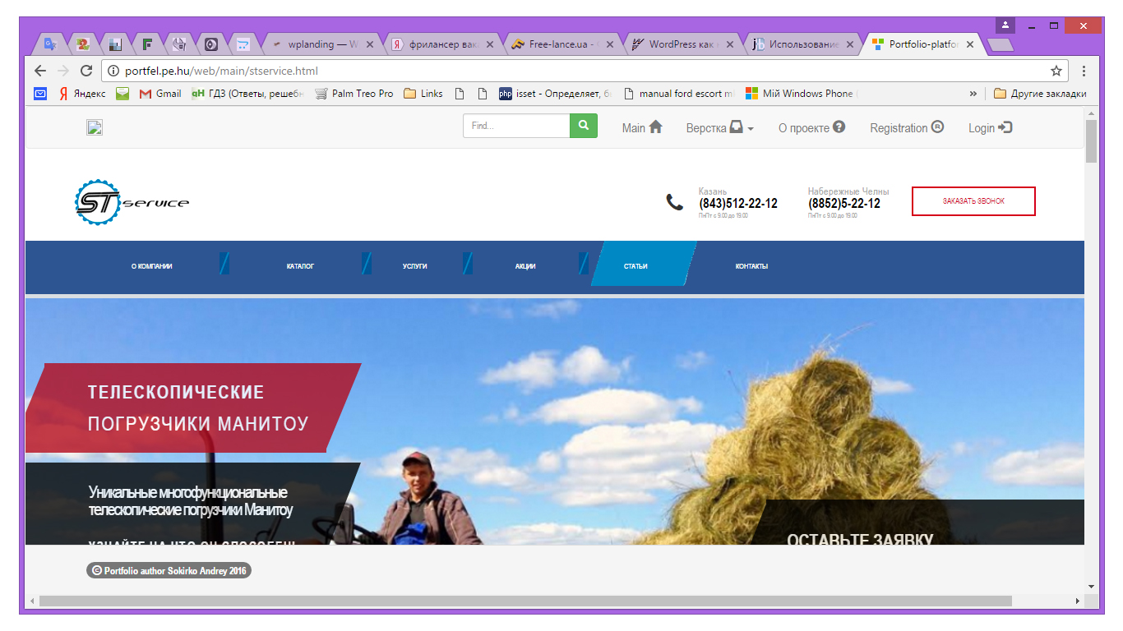Click the browser forward arrow
The image size is (1123, 631).
(63, 71)
